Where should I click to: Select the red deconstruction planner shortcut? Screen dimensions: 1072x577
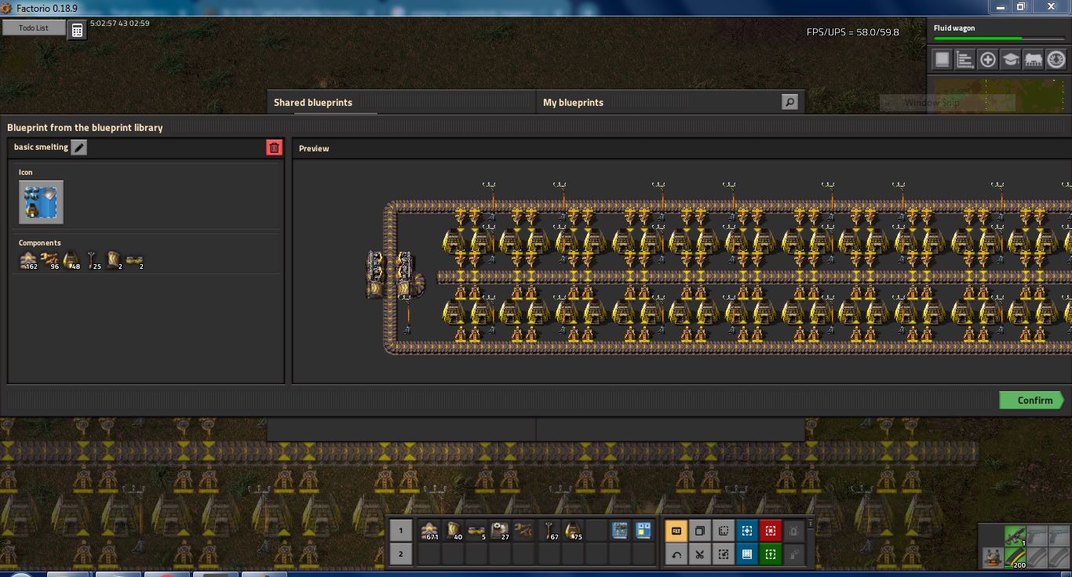pyautogui.click(x=771, y=531)
